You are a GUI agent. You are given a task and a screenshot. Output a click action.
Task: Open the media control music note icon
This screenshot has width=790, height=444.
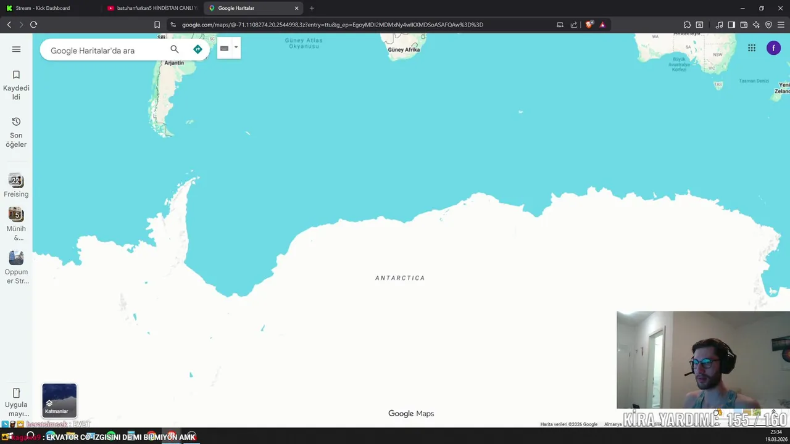click(x=719, y=25)
